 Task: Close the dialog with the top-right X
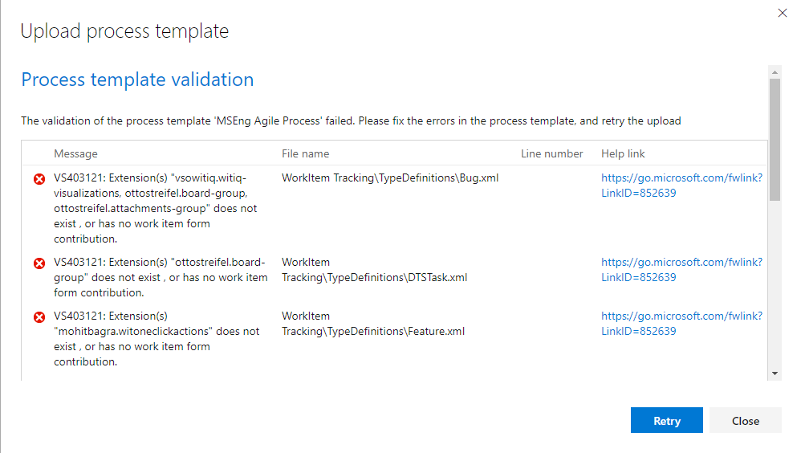pyautogui.click(x=783, y=13)
